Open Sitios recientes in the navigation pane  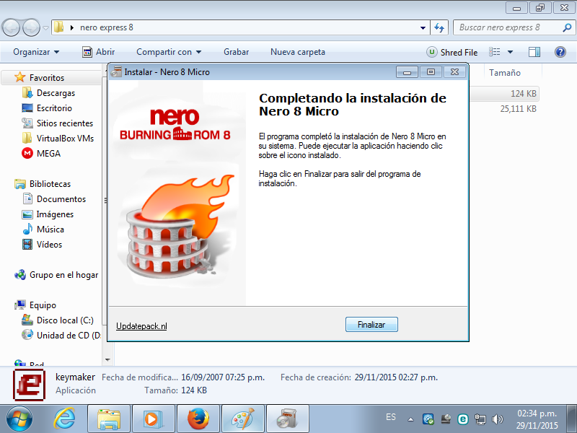click(x=65, y=123)
